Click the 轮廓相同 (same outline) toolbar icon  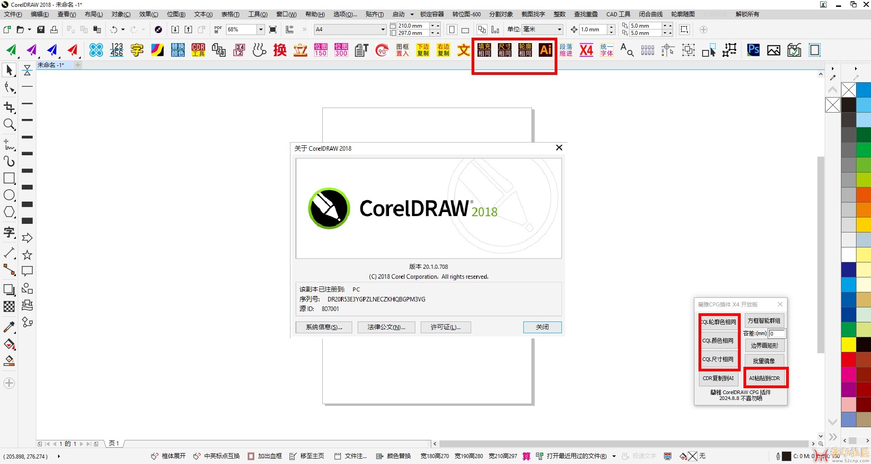525,50
